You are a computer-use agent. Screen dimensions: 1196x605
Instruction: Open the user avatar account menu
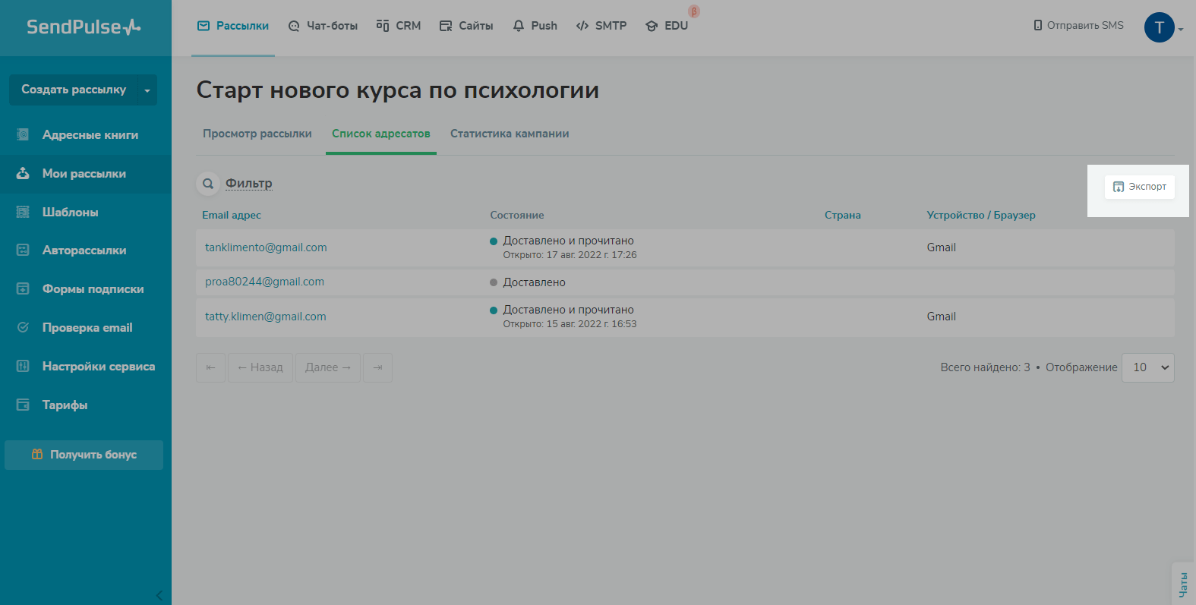[1160, 27]
